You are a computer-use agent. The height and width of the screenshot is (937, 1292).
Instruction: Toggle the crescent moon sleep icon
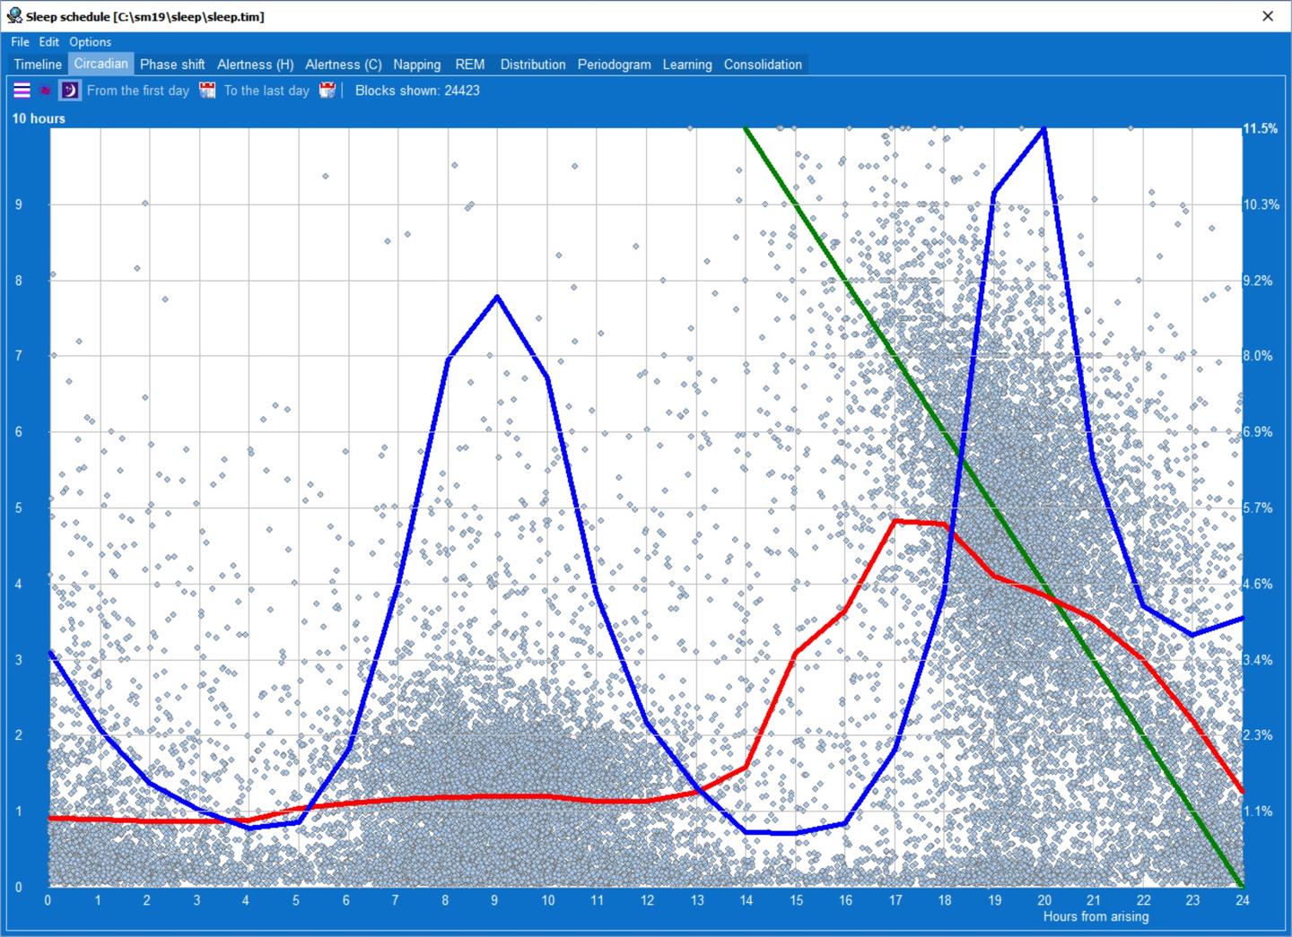click(70, 90)
